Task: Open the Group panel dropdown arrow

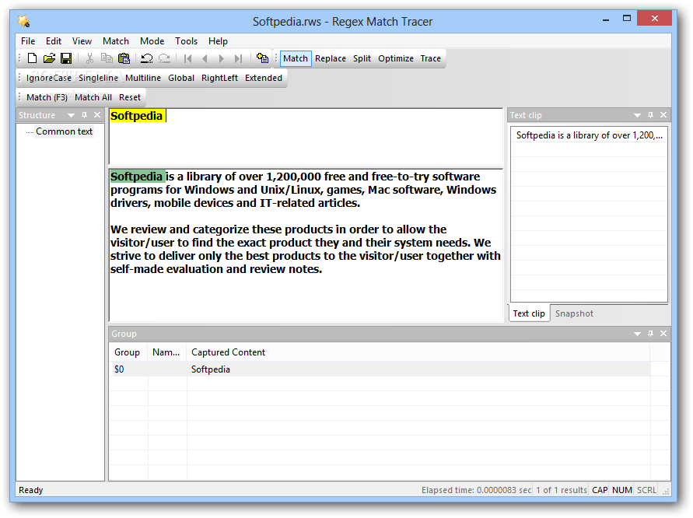Action: click(x=637, y=334)
